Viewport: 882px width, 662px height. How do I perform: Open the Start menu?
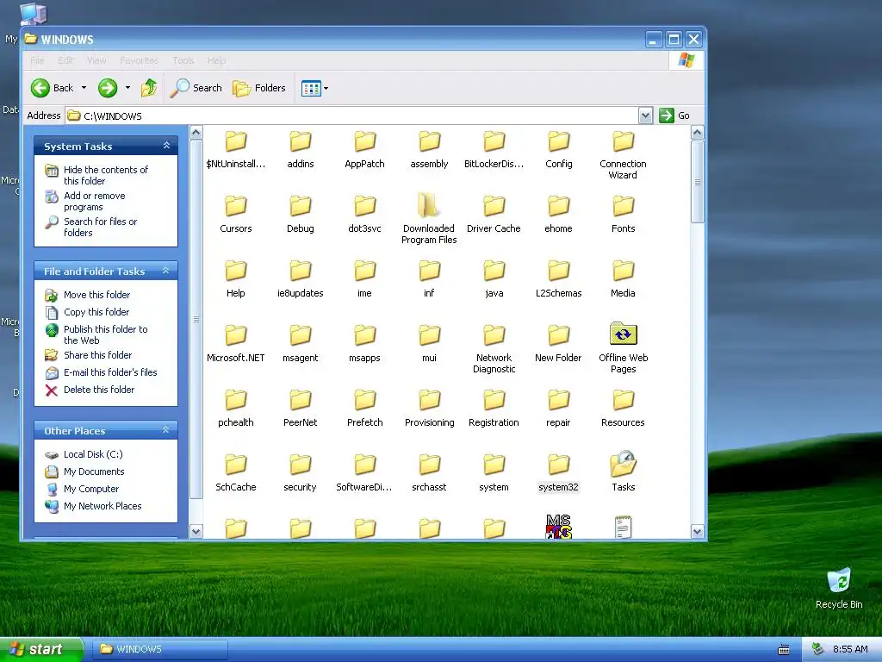(x=41, y=649)
